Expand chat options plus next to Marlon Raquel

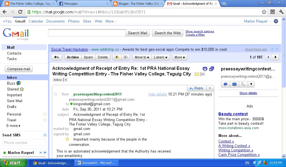45,153
